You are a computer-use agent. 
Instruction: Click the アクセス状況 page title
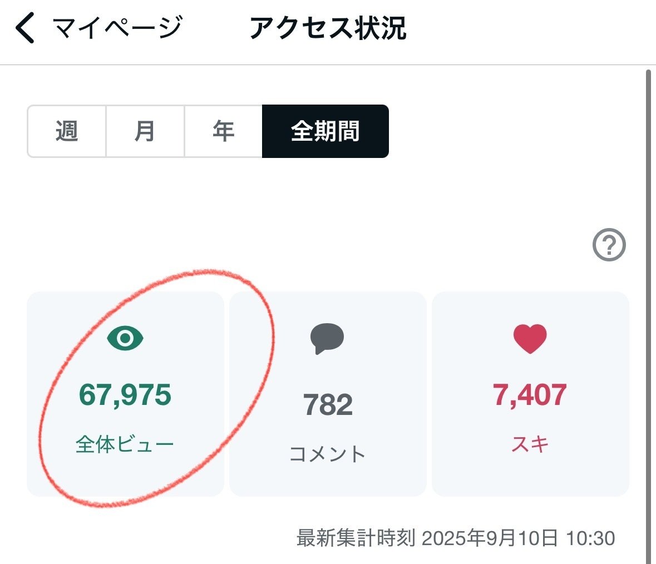pos(328,28)
